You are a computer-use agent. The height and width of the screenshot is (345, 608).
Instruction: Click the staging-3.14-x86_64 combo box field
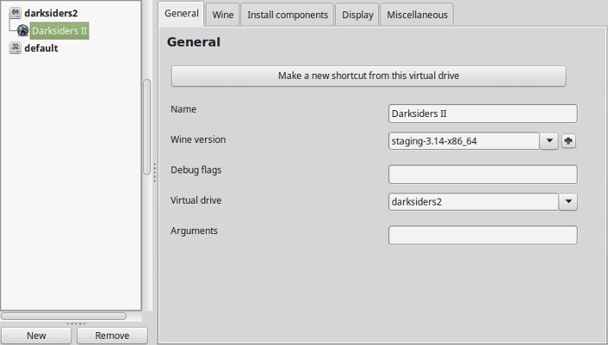(x=464, y=141)
